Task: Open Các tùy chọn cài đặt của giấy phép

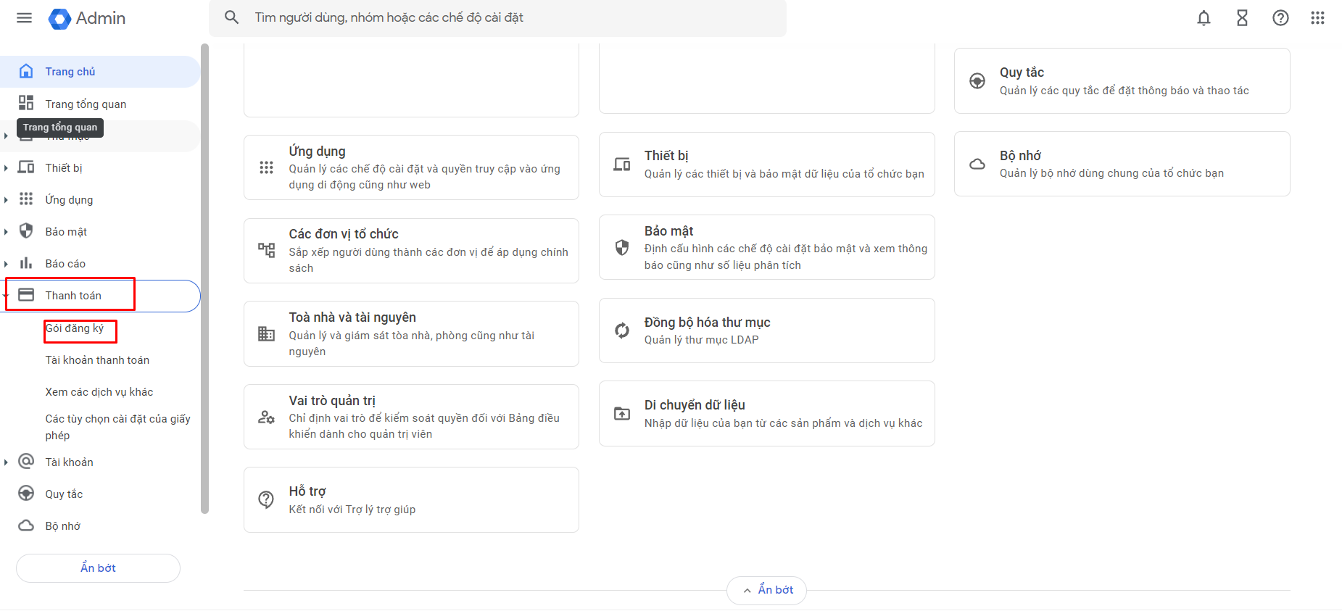Action: point(118,427)
